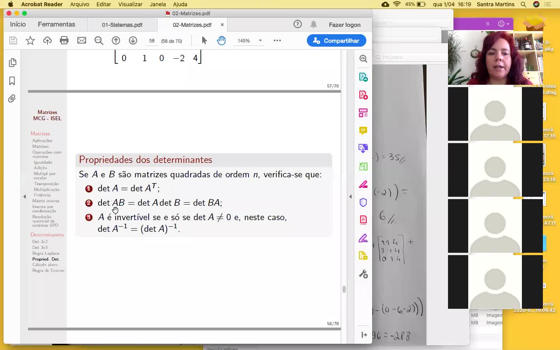
Task: Go to previous page arrow
Action: point(116,40)
